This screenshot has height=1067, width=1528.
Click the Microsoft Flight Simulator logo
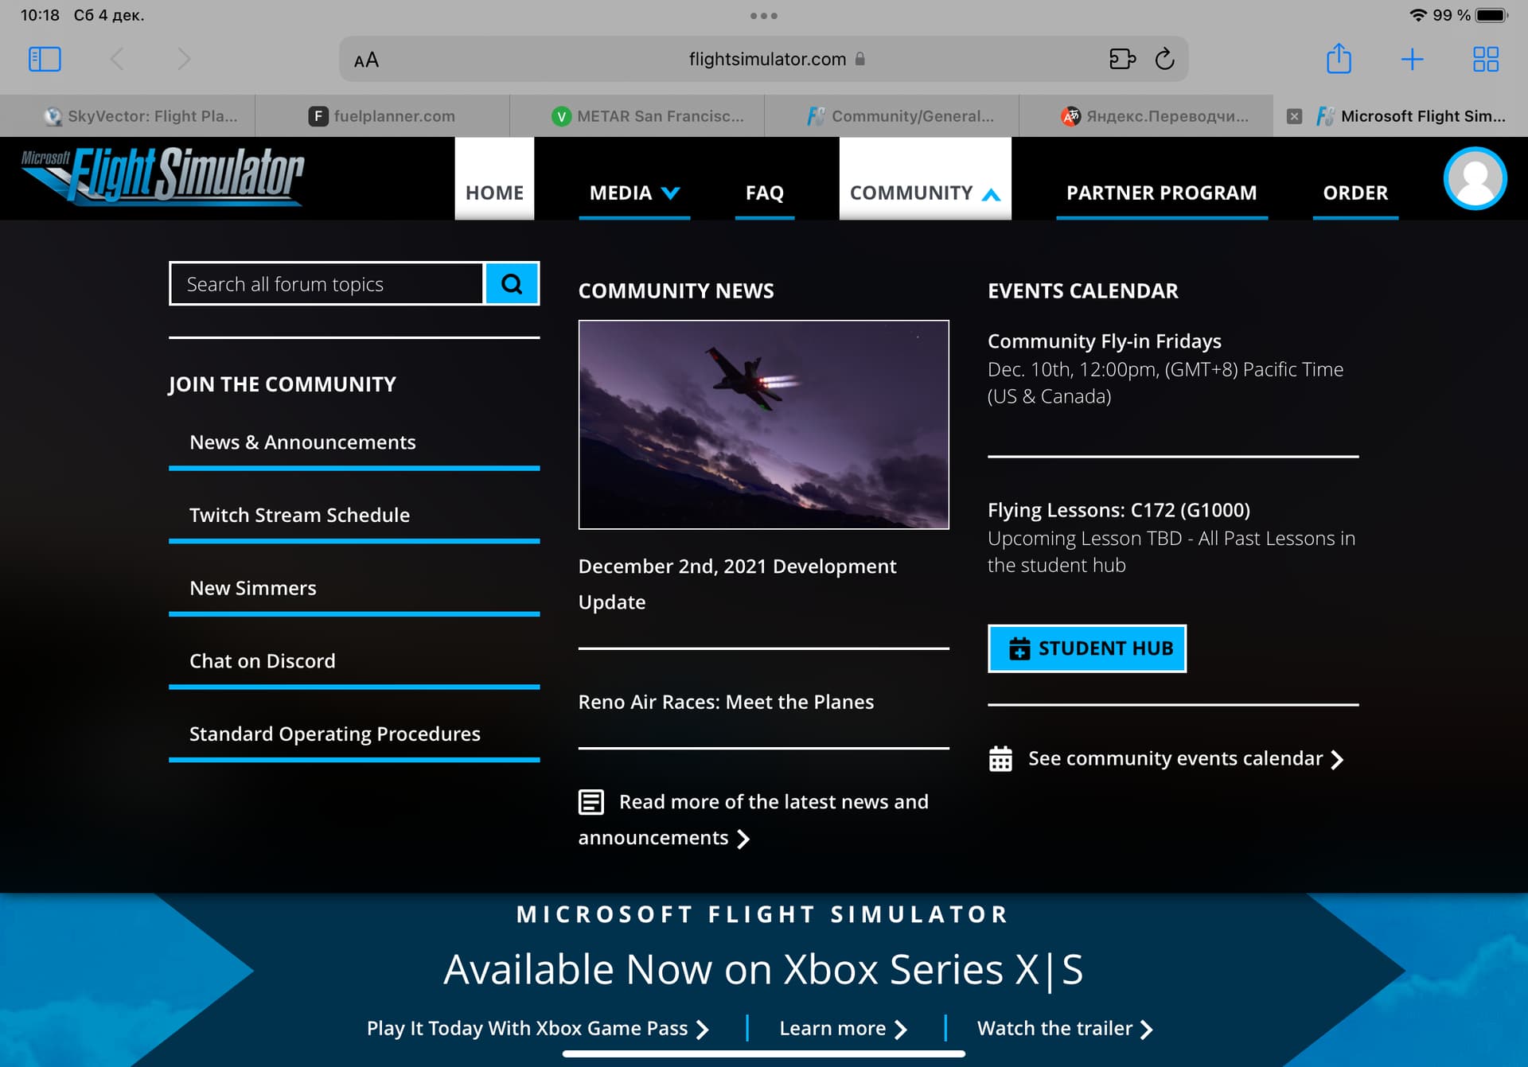162,177
